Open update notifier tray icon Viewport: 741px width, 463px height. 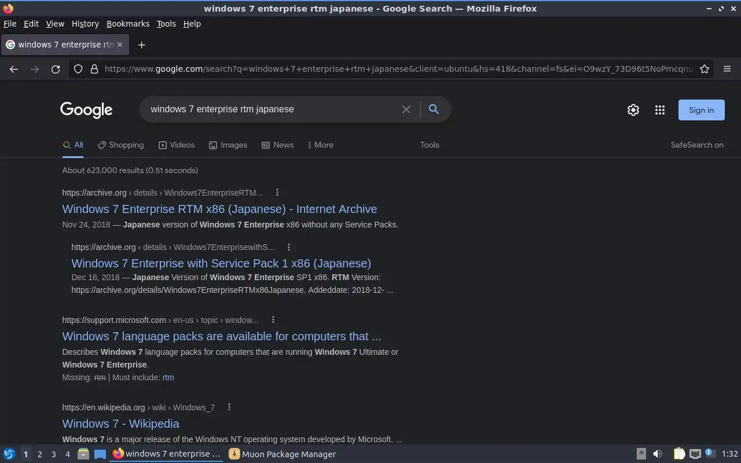point(710,453)
